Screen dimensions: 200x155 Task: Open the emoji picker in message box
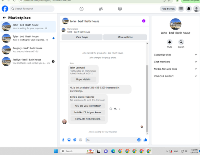[x=139, y=140]
